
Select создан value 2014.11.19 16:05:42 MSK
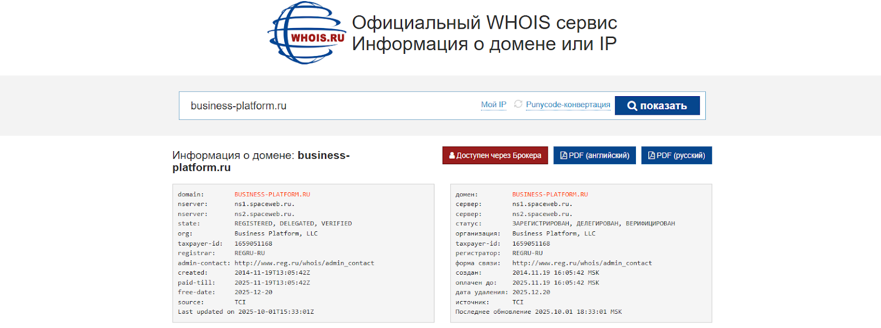coord(556,273)
